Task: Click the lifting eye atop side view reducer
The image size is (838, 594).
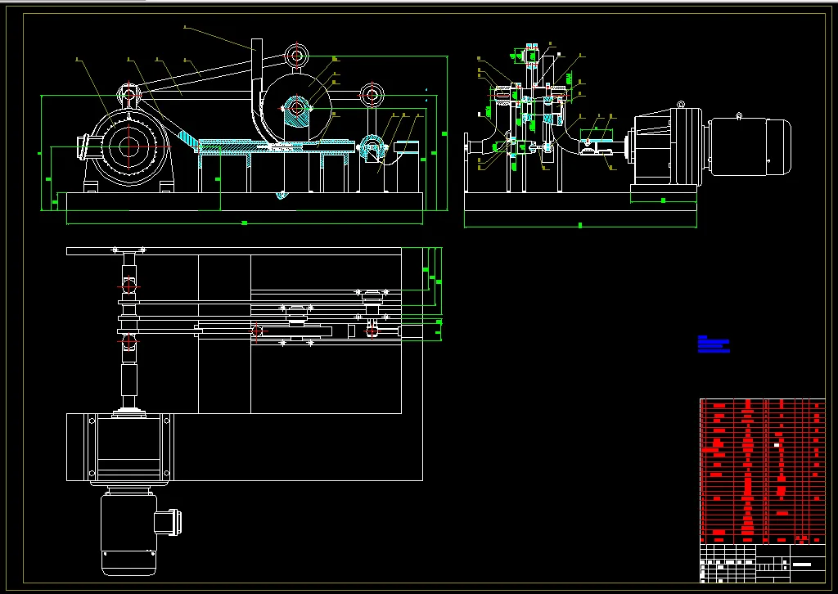Action: click(680, 104)
